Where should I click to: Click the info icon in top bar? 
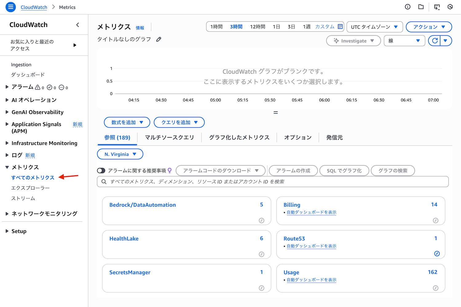pos(408,7)
